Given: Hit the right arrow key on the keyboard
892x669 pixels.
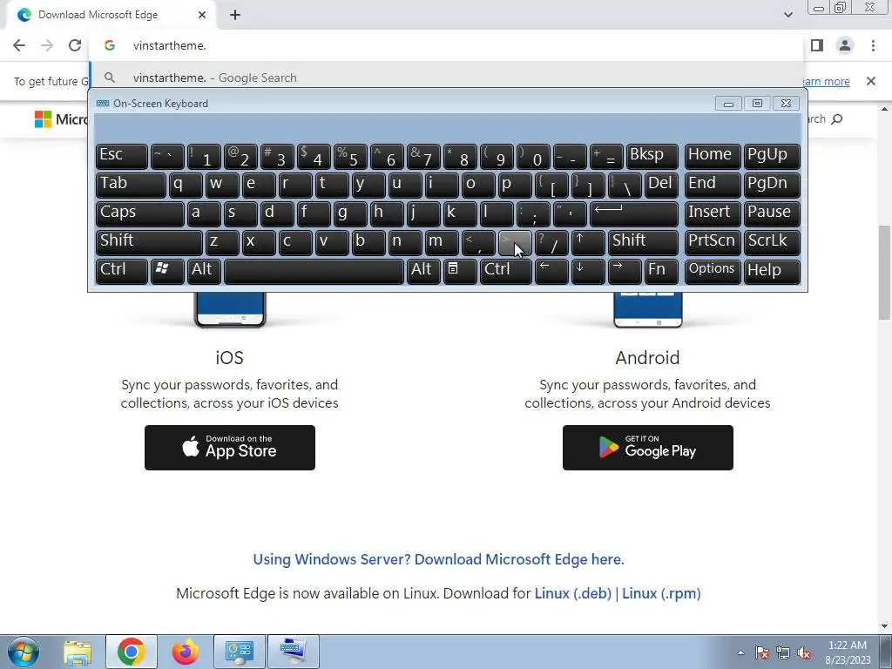Looking at the screenshot, I should click(x=624, y=271).
